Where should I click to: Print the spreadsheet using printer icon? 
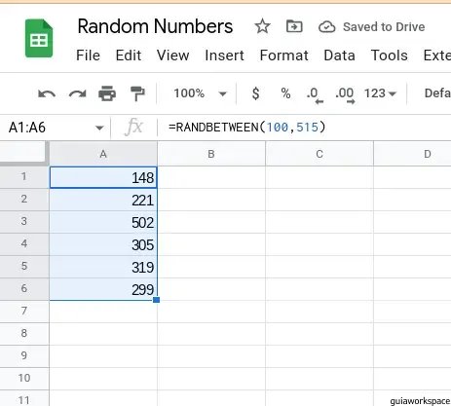[x=107, y=93]
